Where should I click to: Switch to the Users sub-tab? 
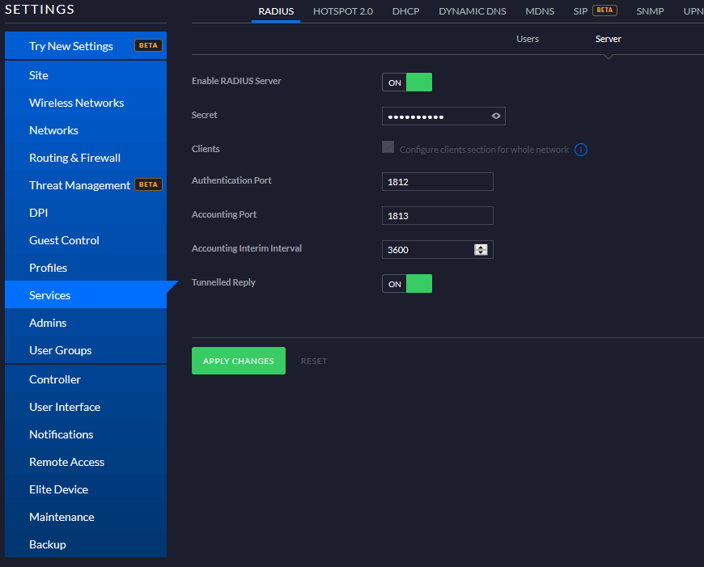[x=528, y=39]
